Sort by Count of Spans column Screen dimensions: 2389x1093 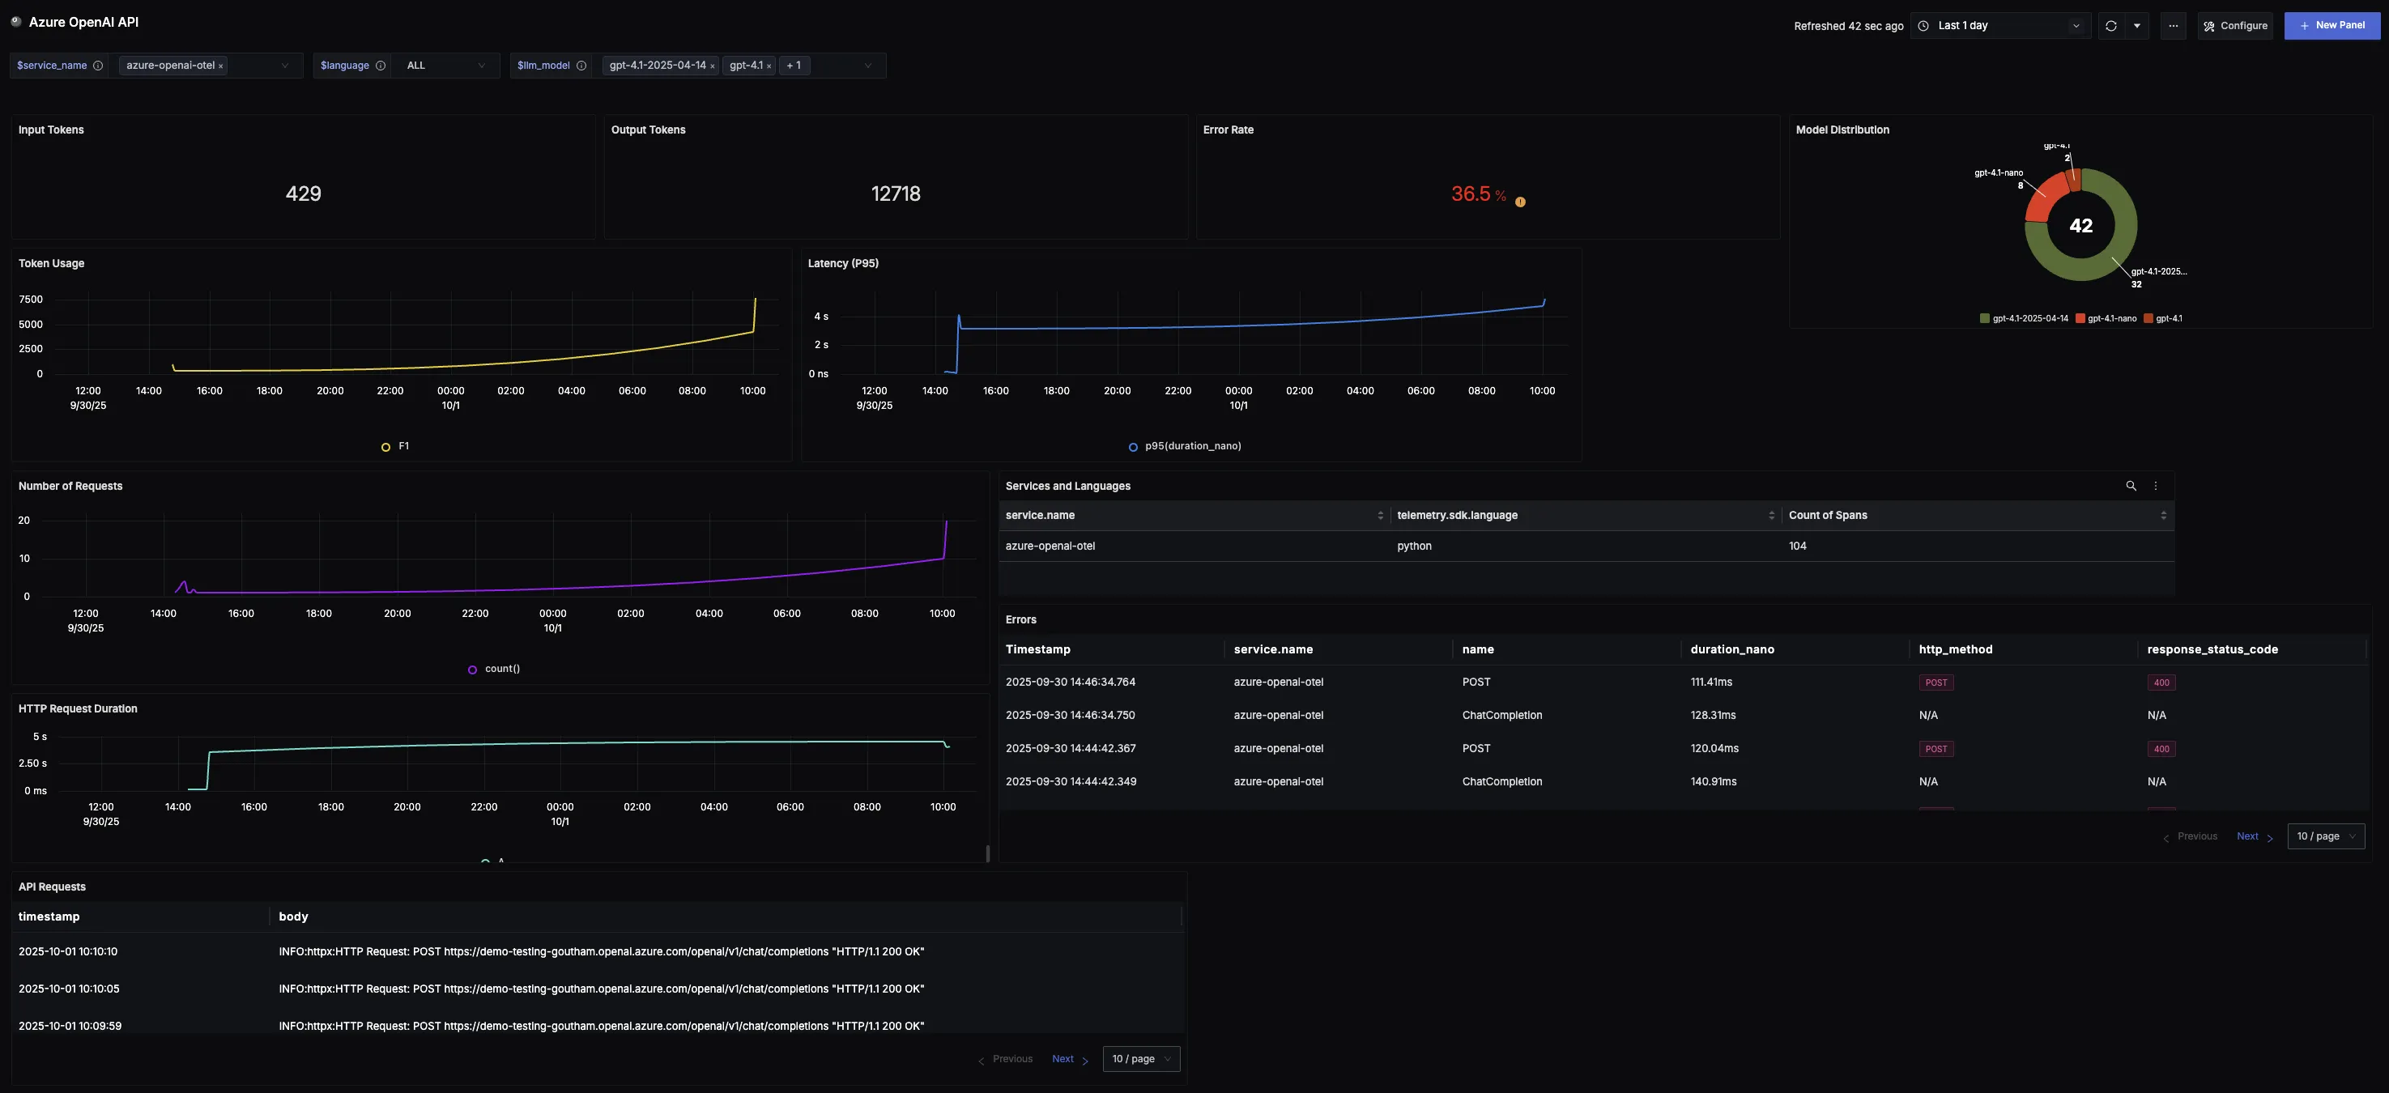click(2163, 516)
